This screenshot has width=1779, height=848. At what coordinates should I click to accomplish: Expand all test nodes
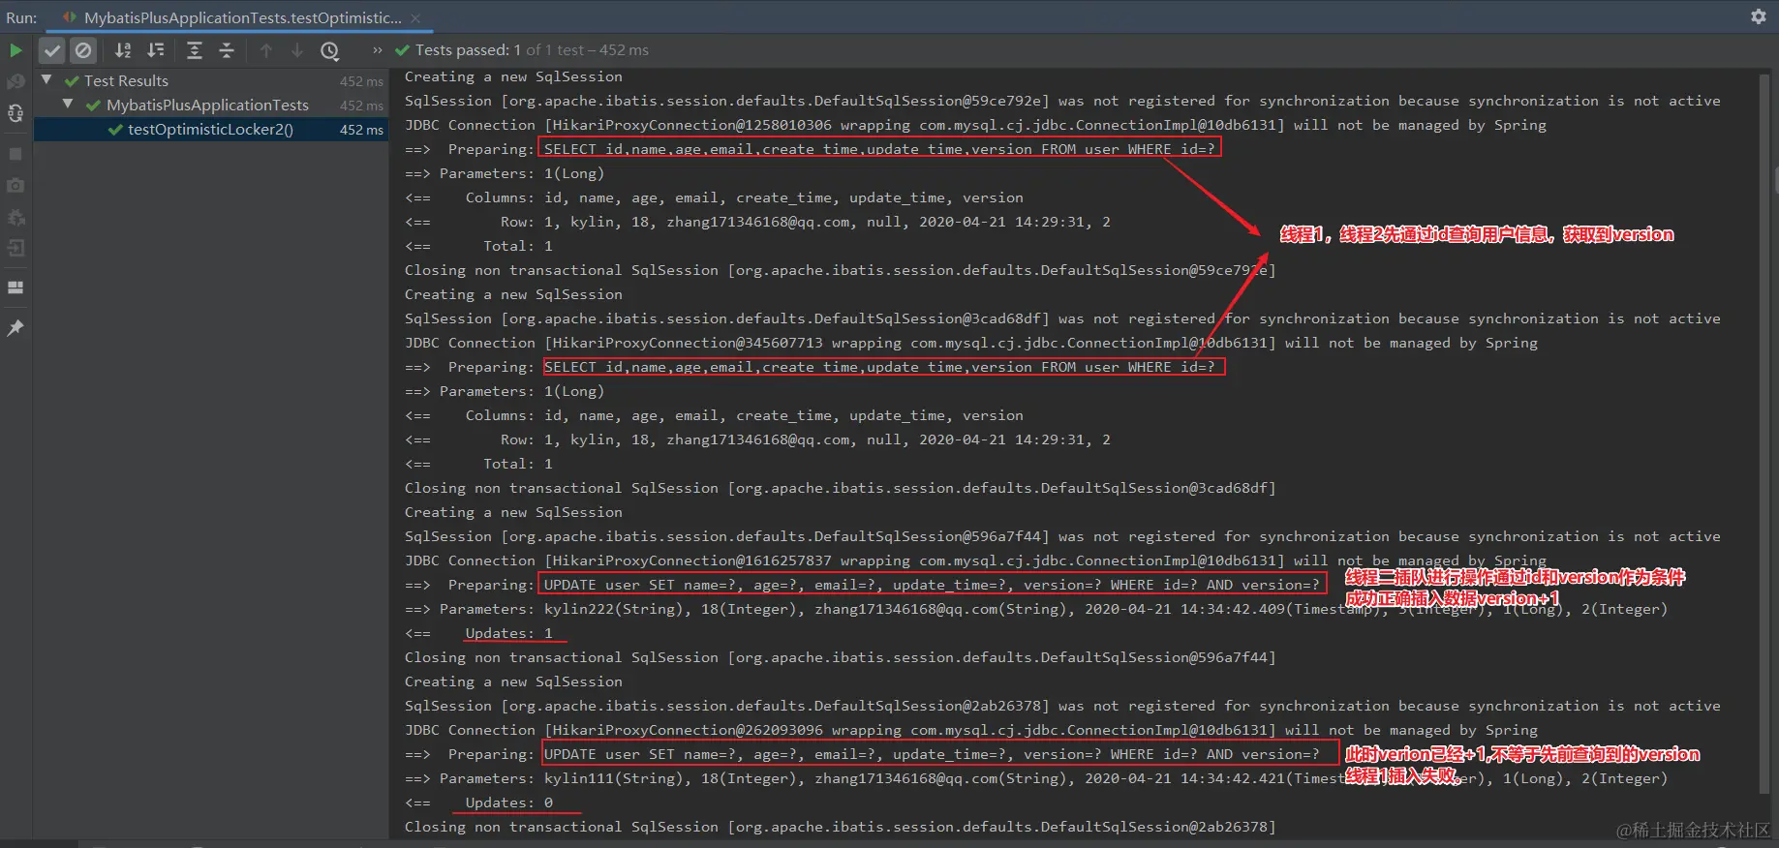point(195,50)
